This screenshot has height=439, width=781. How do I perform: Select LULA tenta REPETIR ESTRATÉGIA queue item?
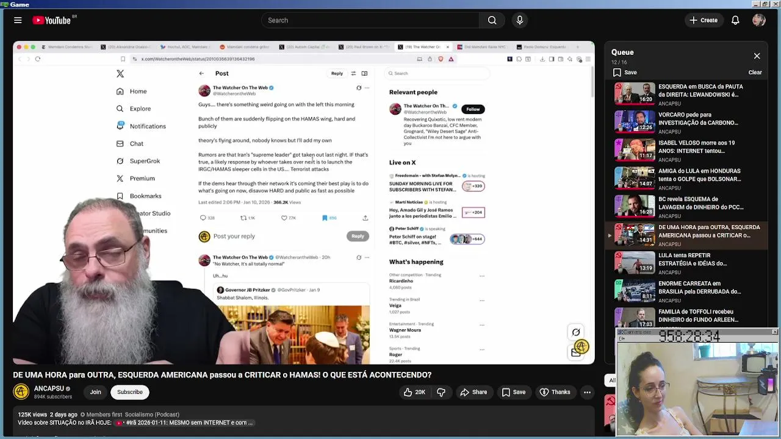point(687,263)
